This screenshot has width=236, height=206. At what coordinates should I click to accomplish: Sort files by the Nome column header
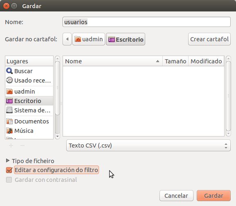click(x=112, y=61)
